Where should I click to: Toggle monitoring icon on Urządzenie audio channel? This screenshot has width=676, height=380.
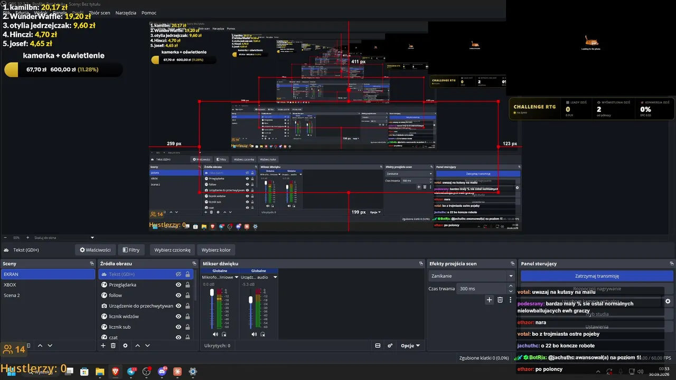point(263,334)
